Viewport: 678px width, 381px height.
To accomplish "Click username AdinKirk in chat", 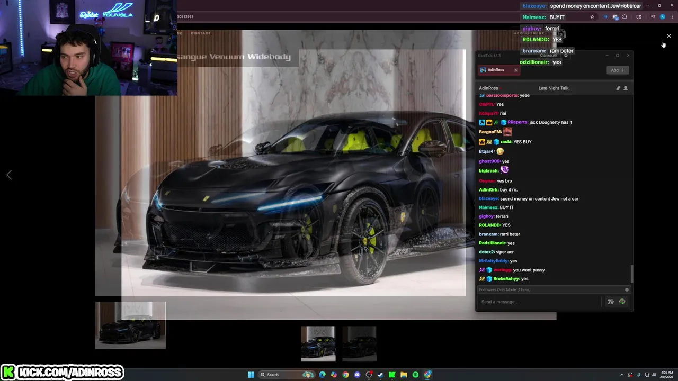I will (x=489, y=189).
